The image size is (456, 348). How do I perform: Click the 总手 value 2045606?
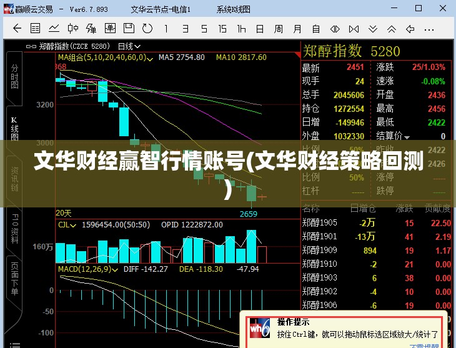point(349,95)
